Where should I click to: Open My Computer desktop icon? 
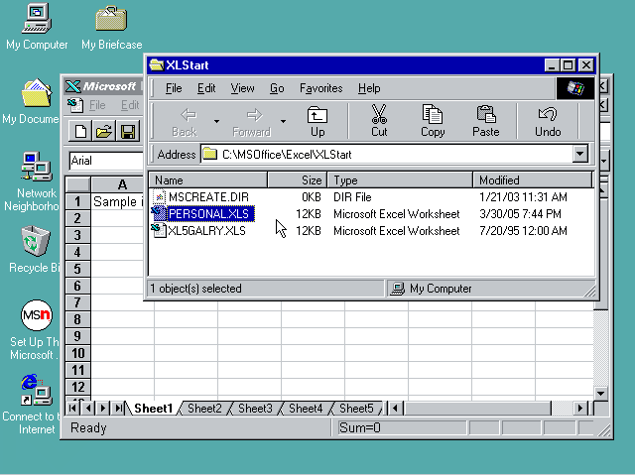37,18
